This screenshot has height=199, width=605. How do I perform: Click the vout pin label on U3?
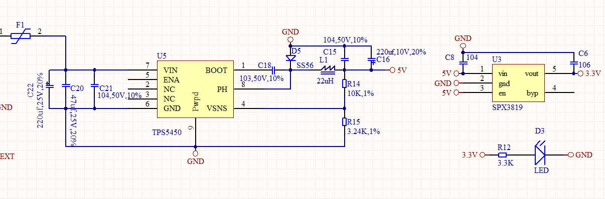point(532,73)
